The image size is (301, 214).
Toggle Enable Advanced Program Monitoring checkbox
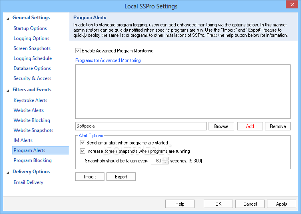coord(78,51)
